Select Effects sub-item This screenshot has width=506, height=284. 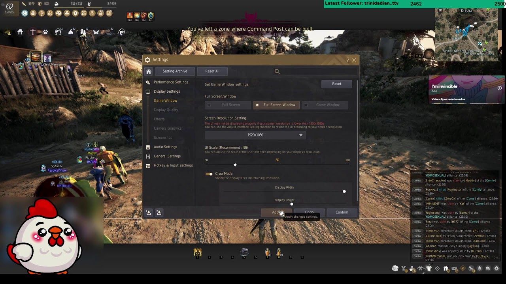pos(159,119)
